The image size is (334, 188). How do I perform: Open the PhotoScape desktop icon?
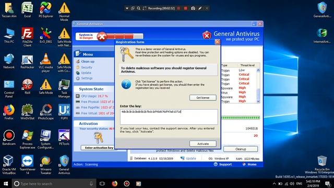tap(46, 112)
